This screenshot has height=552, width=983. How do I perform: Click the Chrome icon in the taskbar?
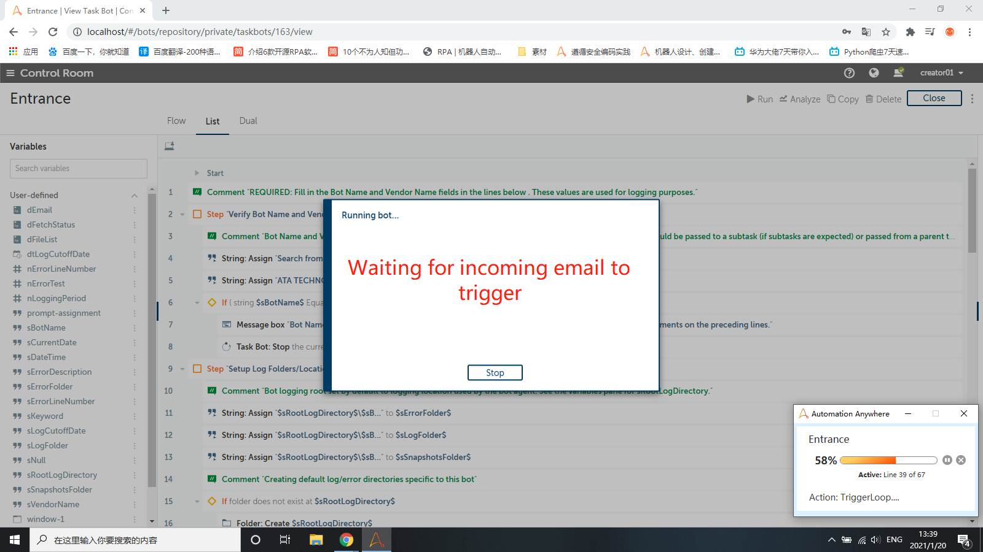347,540
